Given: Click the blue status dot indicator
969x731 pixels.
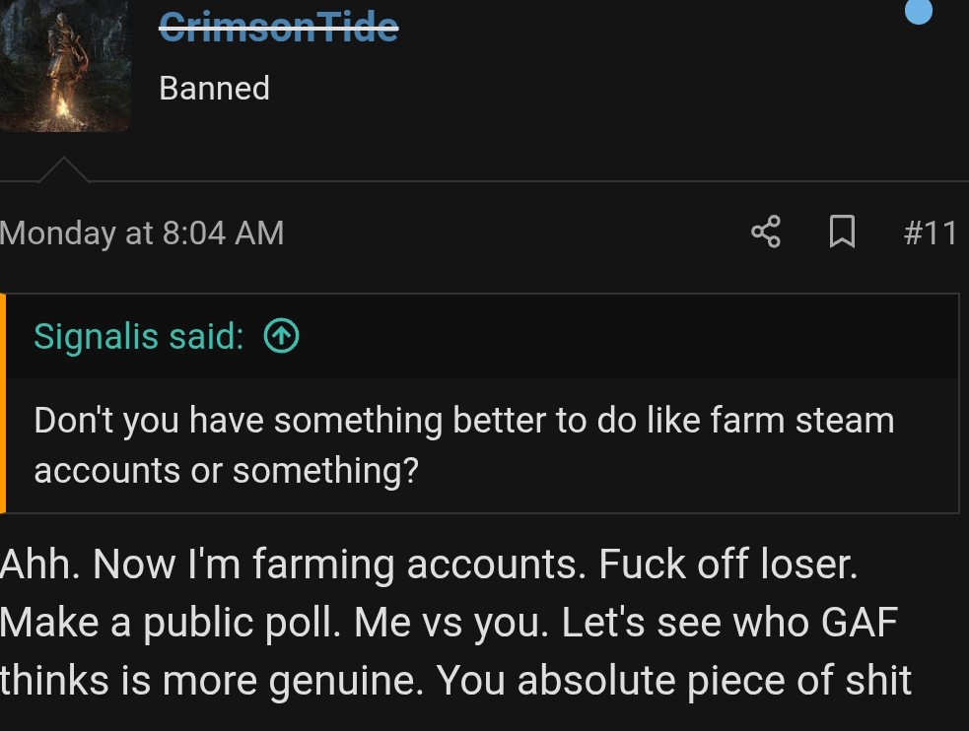Looking at the screenshot, I should point(919,12).
